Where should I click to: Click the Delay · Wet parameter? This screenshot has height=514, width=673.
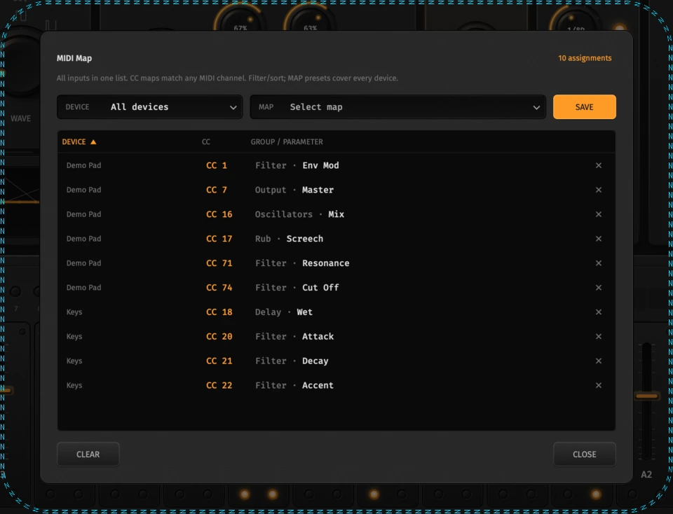(284, 312)
